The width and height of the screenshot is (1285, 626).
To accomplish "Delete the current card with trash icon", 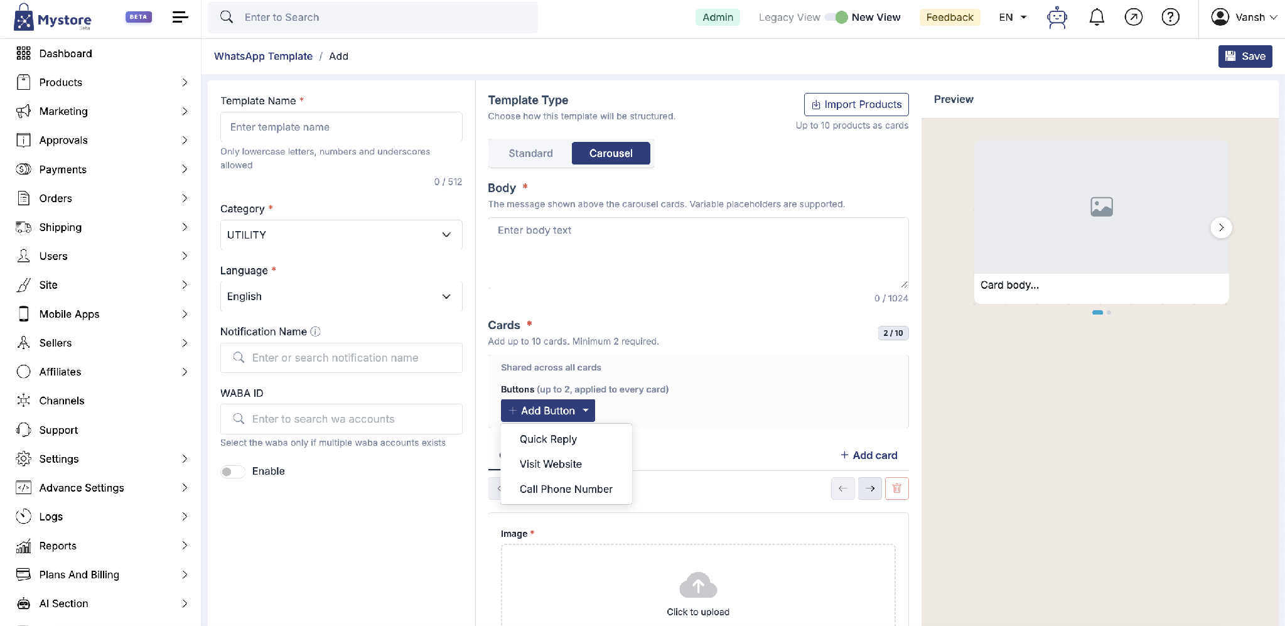I will pos(896,488).
